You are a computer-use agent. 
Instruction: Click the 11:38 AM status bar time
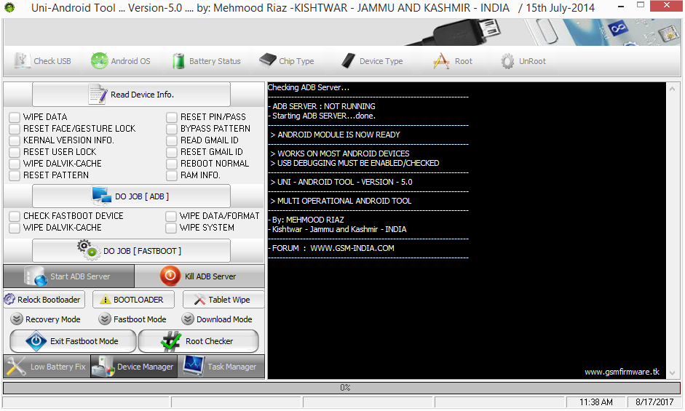coord(596,402)
